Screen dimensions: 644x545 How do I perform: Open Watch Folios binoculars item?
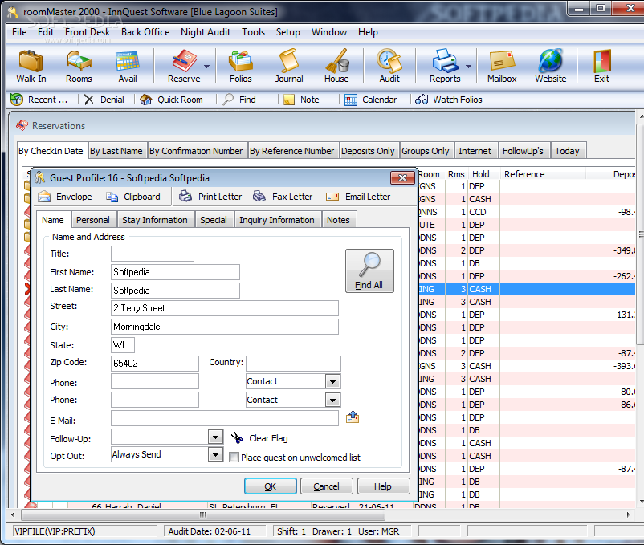click(x=449, y=100)
